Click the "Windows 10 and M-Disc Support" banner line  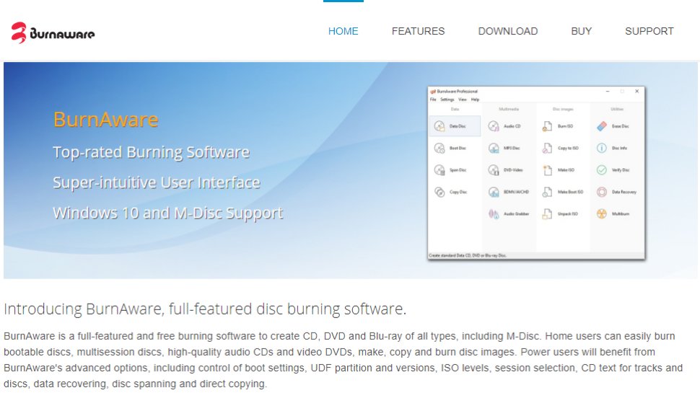point(168,213)
